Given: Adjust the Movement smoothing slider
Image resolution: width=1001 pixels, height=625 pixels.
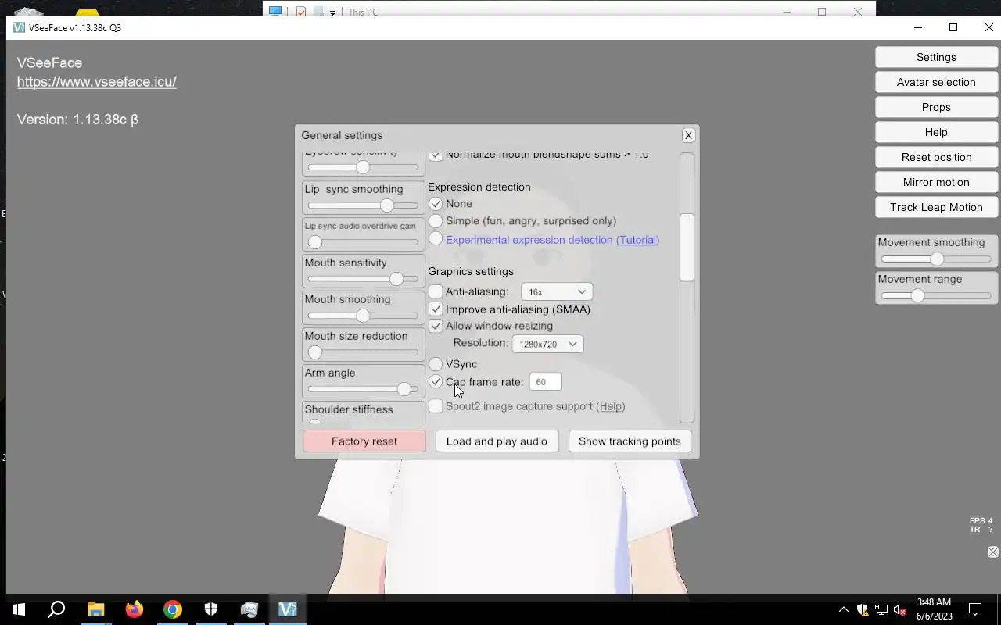Looking at the screenshot, I should [x=936, y=259].
